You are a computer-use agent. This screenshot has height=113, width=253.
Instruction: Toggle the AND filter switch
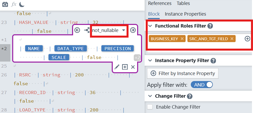point(202,85)
